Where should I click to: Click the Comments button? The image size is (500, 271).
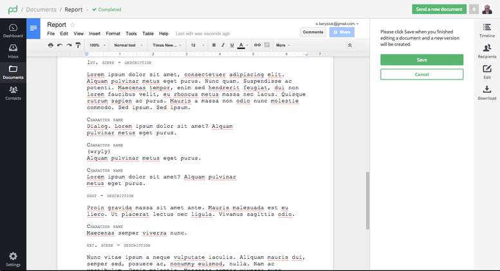tap(313, 32)
